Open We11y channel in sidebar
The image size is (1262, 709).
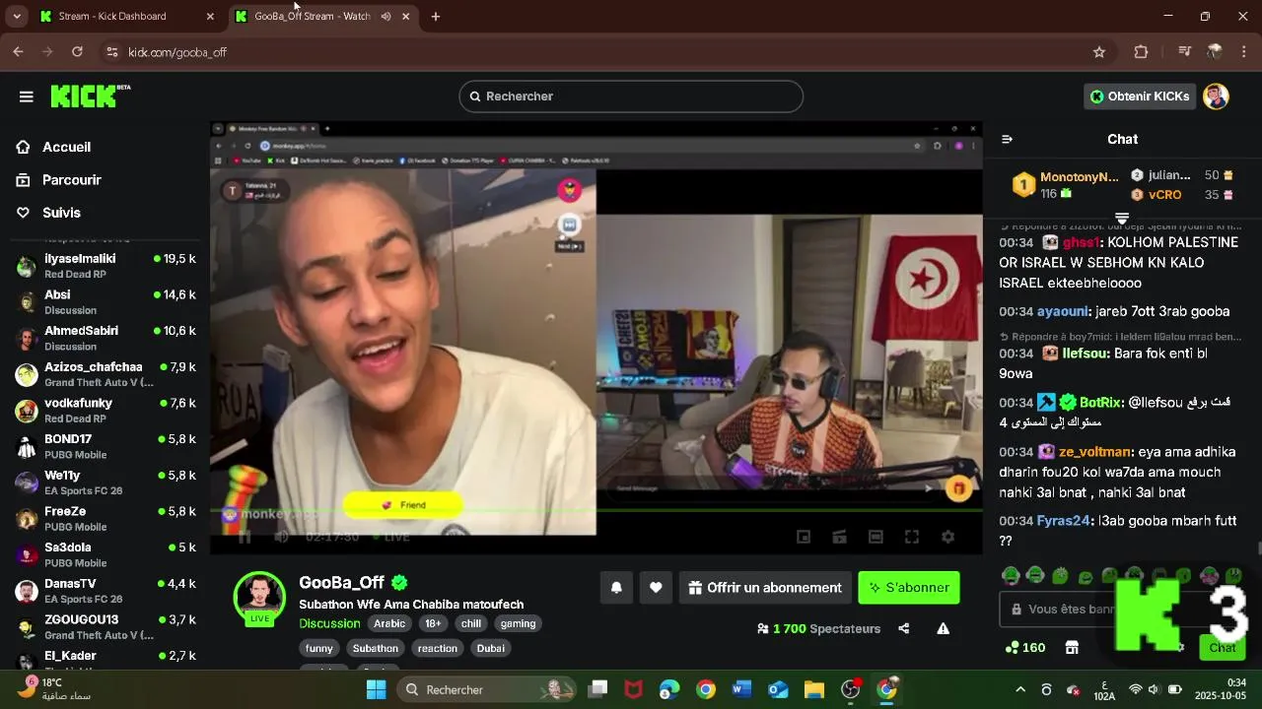coord(105,483)
